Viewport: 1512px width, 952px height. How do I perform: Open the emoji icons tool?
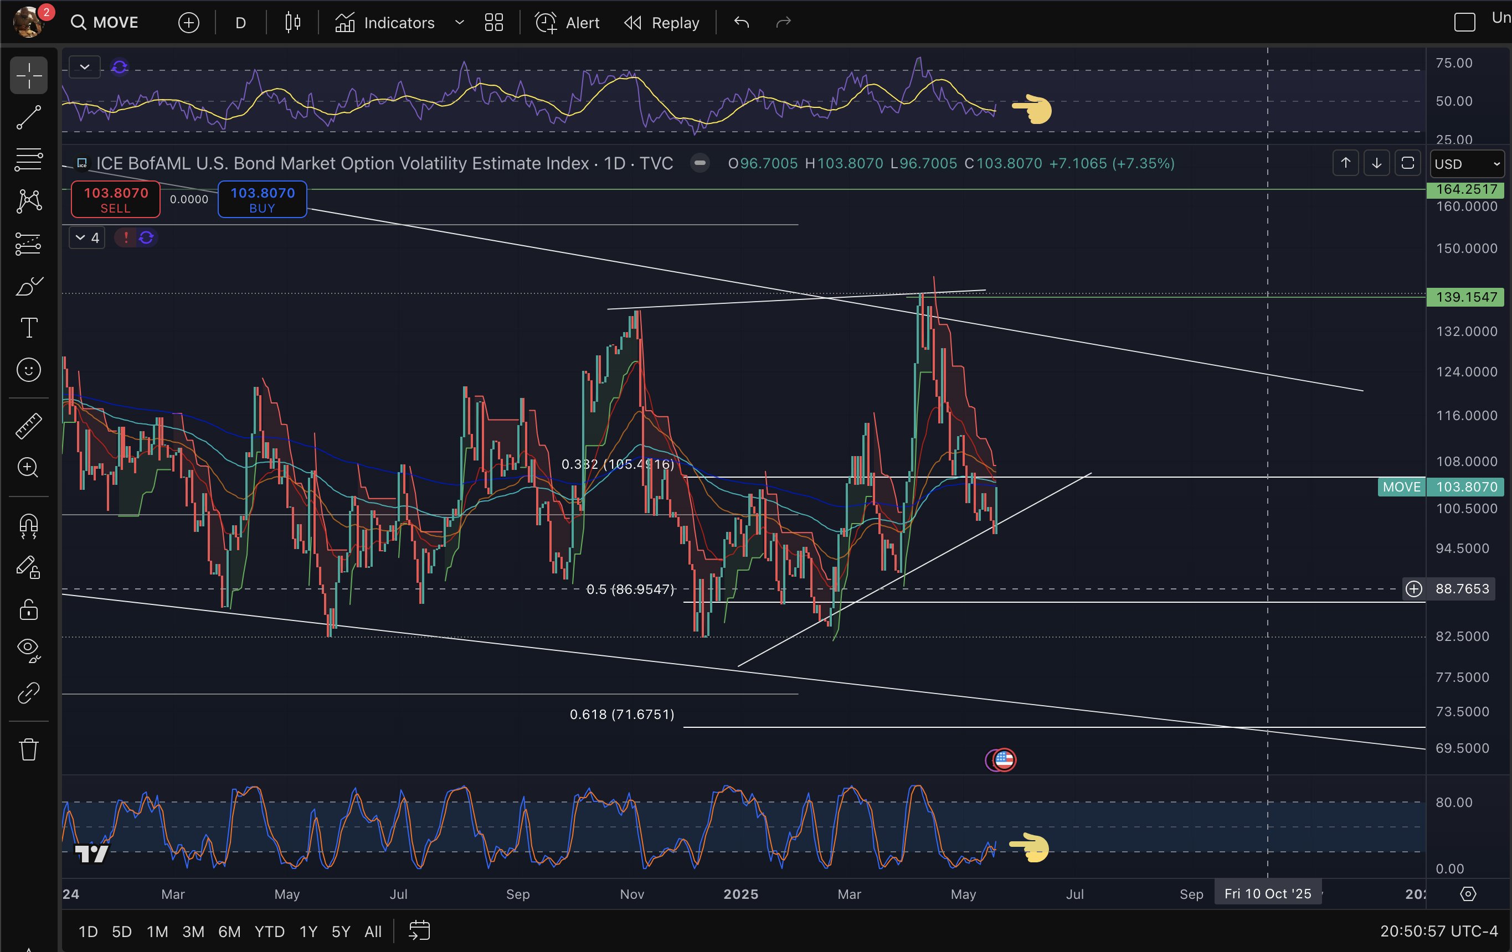(x=29, y=370)
